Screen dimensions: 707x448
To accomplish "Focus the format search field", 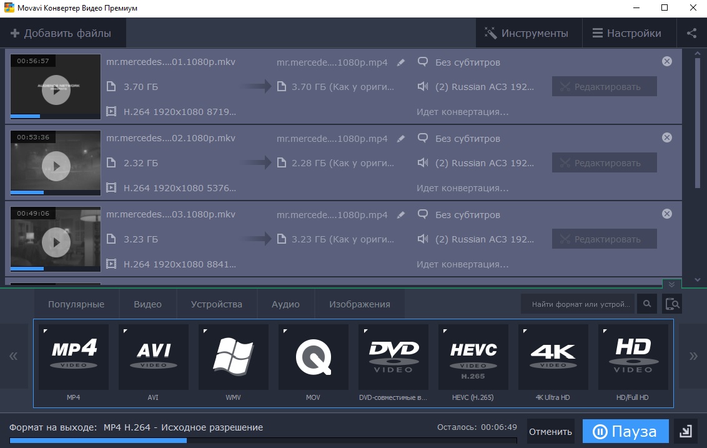I will pyautogui.click(x=578, y=304).
